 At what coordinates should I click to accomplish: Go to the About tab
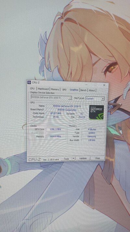pyautogui.click(x=92, y=90)
